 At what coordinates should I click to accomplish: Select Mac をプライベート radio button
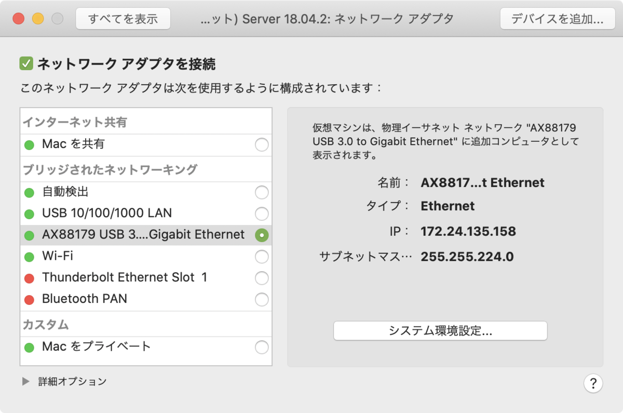262,347
